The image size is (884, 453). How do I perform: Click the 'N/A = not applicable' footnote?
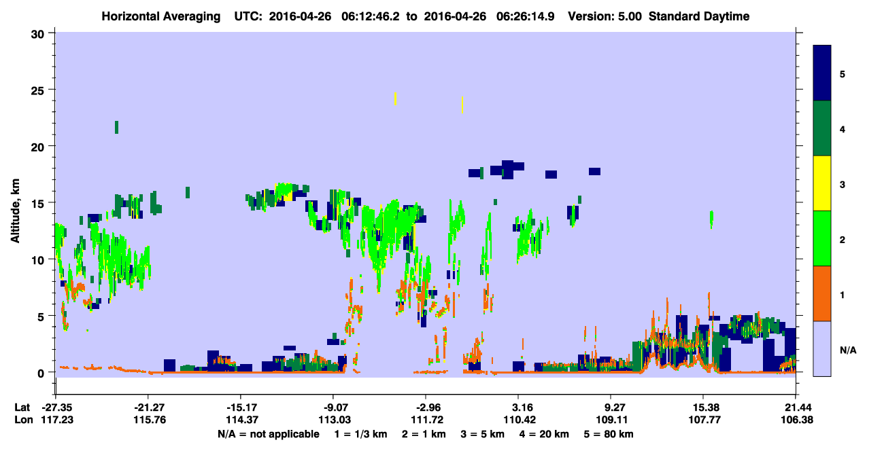pos(268,433)
